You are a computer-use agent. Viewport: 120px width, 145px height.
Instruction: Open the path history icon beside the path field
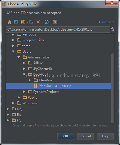[x=112, y=29]
